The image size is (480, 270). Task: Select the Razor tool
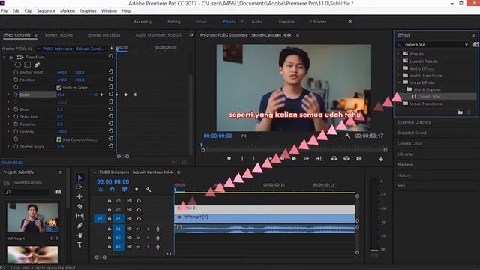click(80, 206)
